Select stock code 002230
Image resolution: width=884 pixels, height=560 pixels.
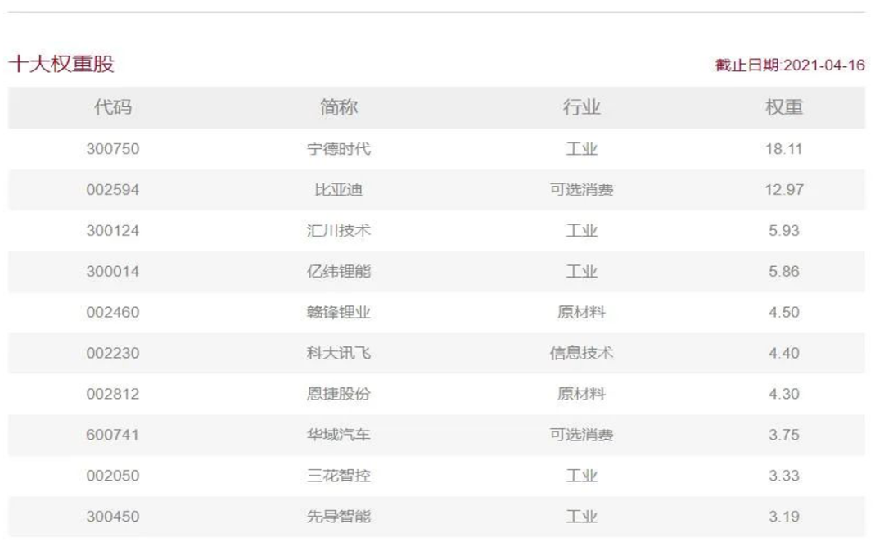(113, 353)
